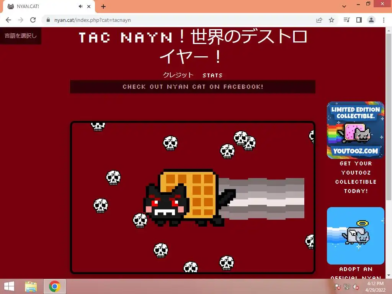Open File Explorer from the taskbar
The image size is (392, 294).
[x=31, y=286]
